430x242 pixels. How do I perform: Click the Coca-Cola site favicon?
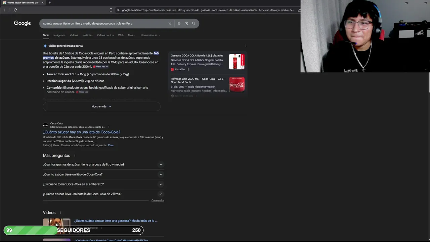pyautogui.click(x=46, y=125)
